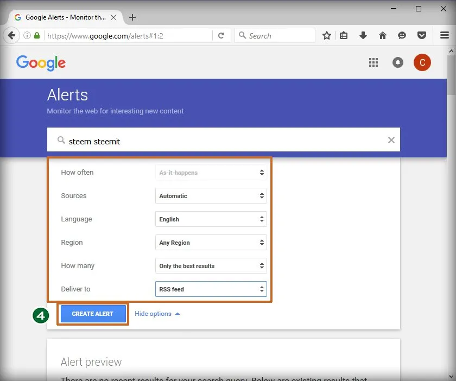Image resolution: width=456 pixels, height=381 pixels.
Task: View site information icon in address bar
Action: [27, 35]
